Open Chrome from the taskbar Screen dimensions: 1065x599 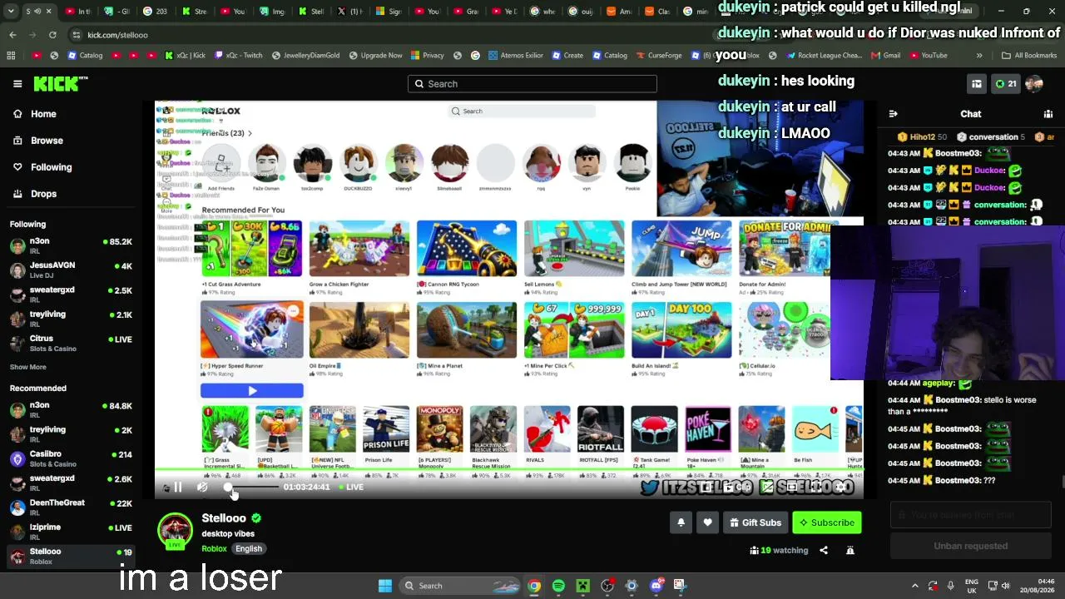[534, 586]
